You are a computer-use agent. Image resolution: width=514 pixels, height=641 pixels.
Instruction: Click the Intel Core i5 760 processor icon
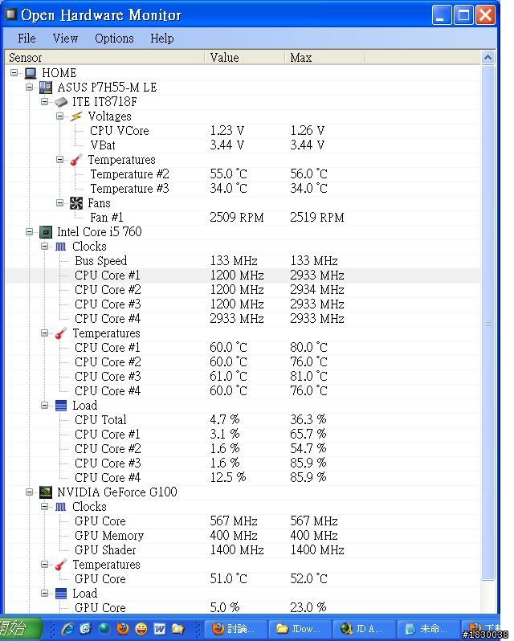[x=45, y=232]
